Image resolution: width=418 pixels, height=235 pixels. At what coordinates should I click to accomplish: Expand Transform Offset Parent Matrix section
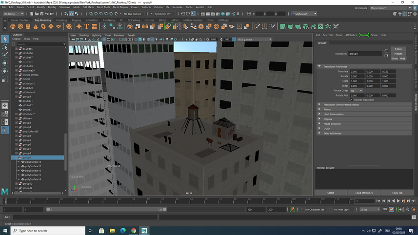click(319, 104)
